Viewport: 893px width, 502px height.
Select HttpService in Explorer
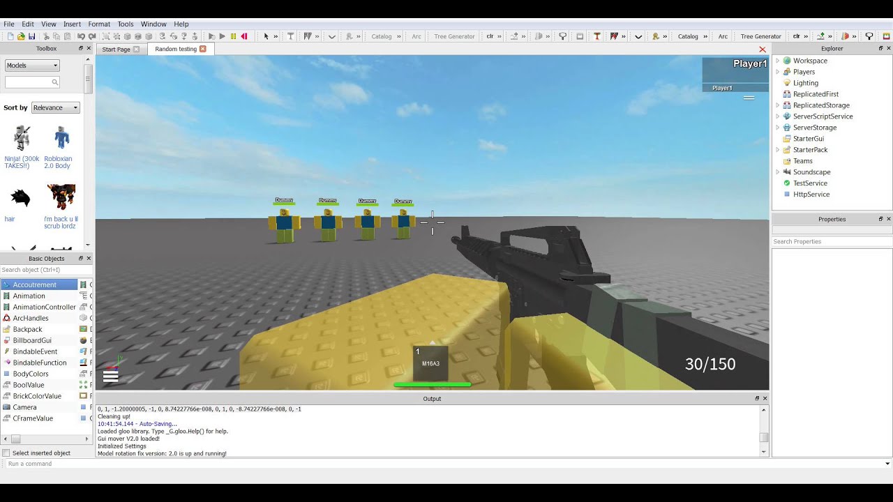point(811,195)
